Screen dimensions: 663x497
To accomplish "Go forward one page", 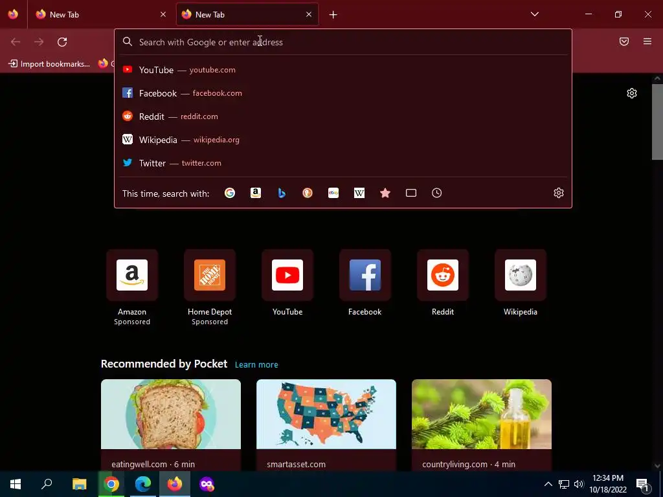I will 39,42.
